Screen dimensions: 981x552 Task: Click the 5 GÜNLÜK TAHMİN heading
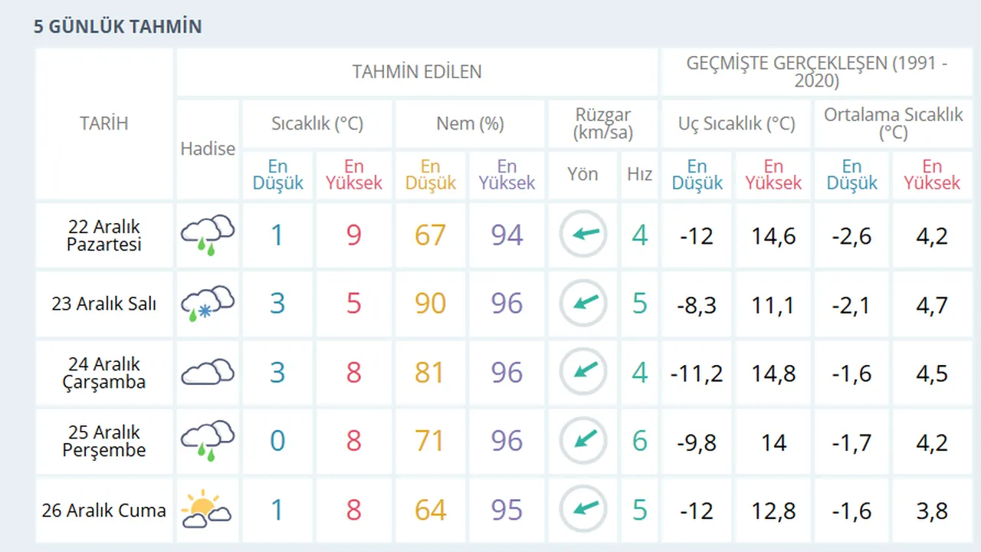116,26
